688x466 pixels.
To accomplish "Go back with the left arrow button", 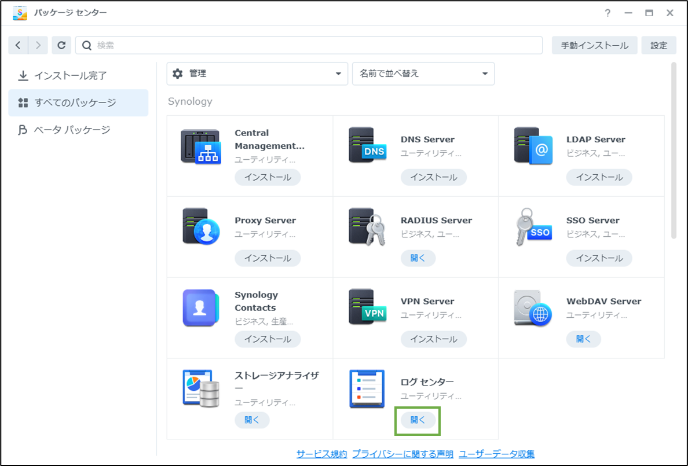I will coord(18,45).
